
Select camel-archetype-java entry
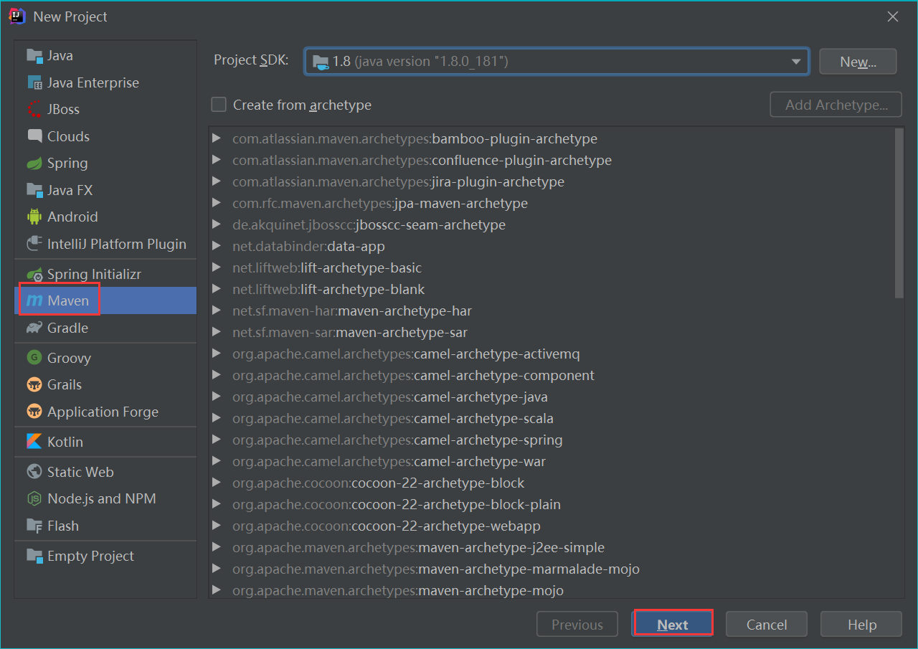pos(390,397)
